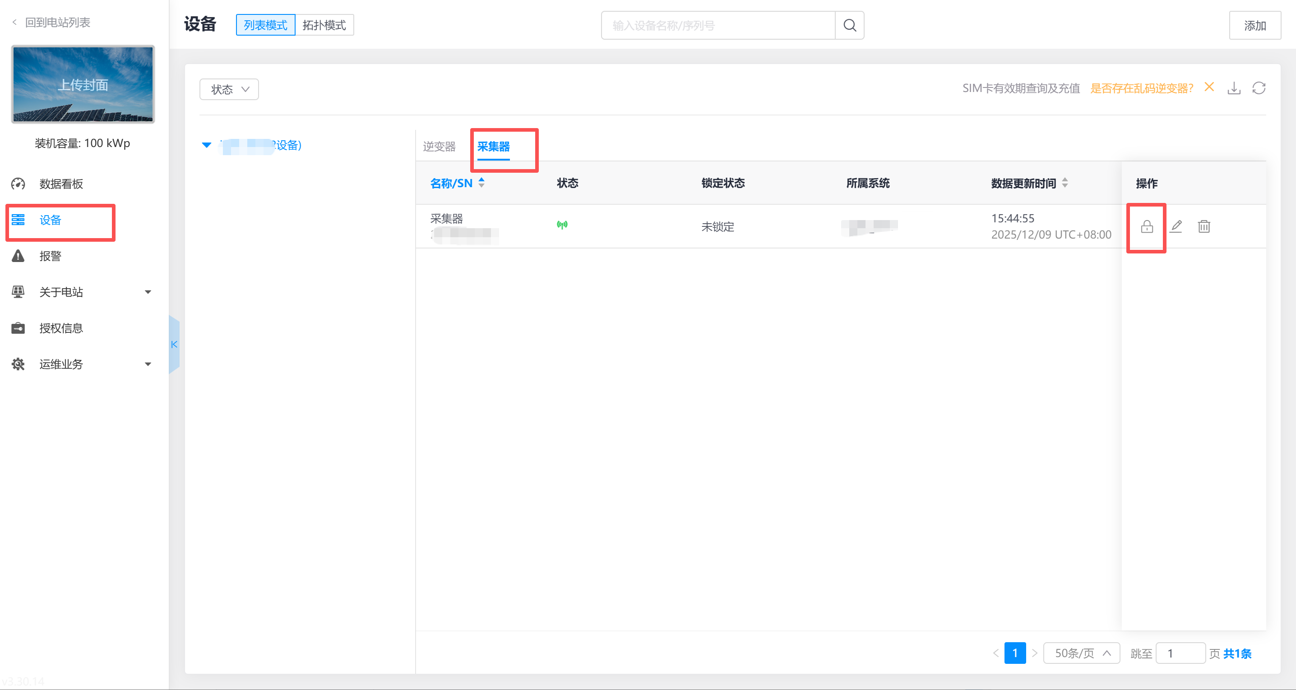Switch to 拓扑模式 view

pyautogui.click(x=324, y=25)
